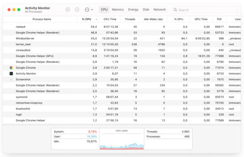Select the Network tab

[159, 9]
